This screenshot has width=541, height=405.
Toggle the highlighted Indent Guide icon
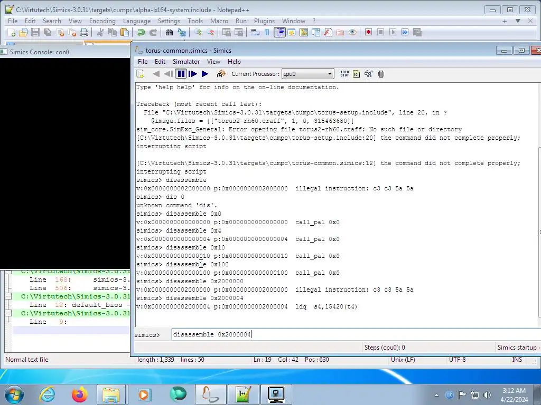[x=279, y=32]
